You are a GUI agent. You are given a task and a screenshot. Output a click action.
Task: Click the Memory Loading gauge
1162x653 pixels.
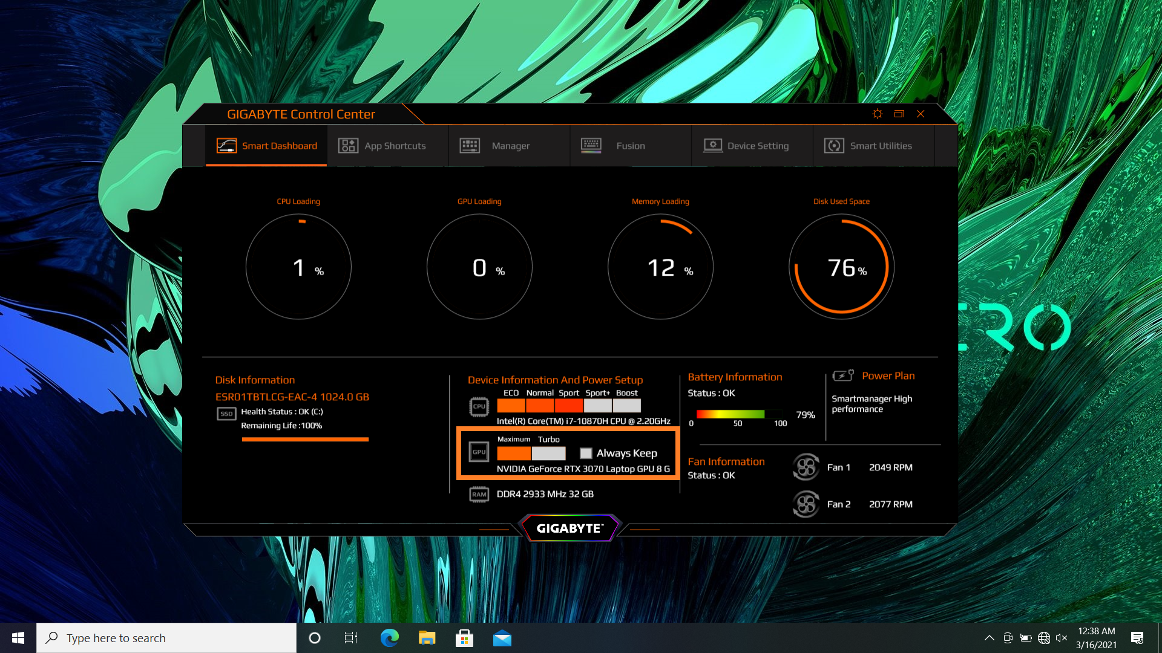[x=660, y=267]
